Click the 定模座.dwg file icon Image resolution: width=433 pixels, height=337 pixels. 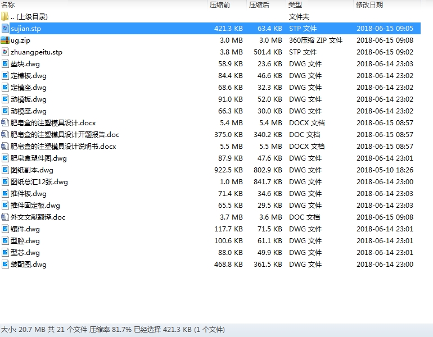4,88
